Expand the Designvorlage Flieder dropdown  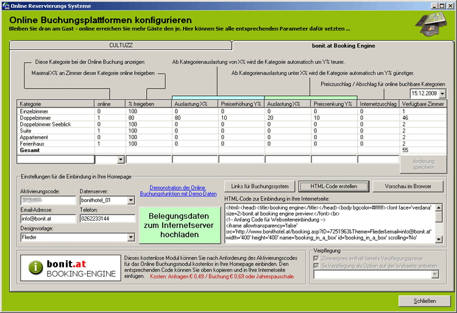[x=131, y=238]
